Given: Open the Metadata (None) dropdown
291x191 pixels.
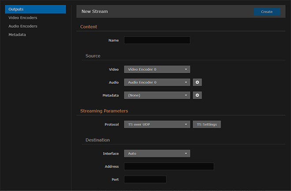Looking at the screenshot, I should (x=157, y=95).
